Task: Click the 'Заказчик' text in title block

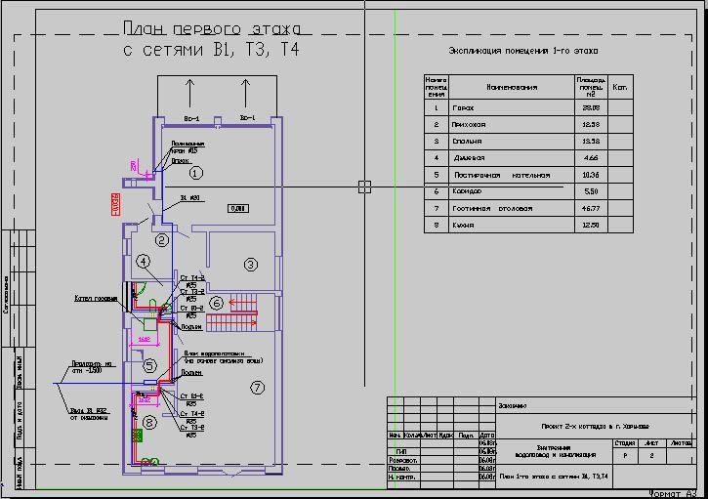Action: (x=515, y=404)
